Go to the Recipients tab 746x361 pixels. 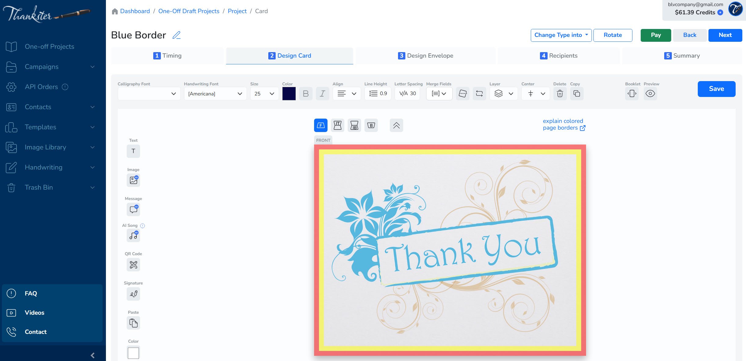coord(559,55)
